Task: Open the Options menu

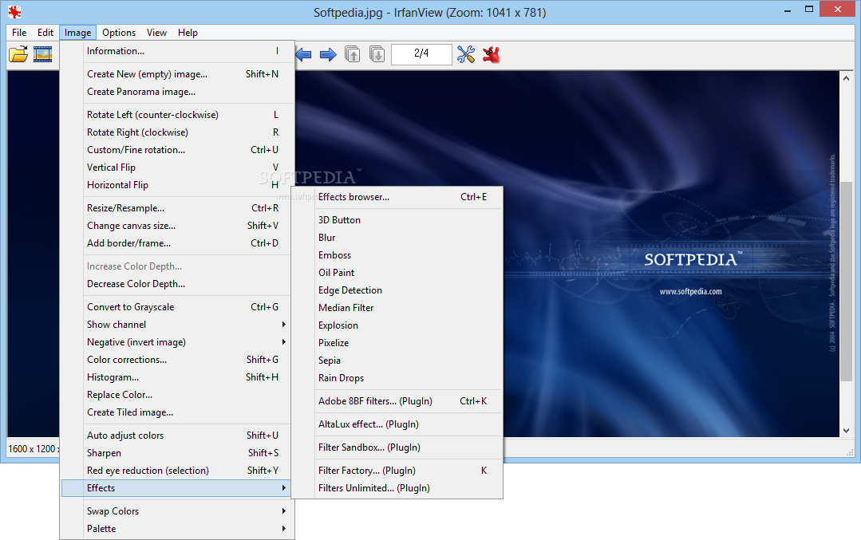Action: click(119, 33)
